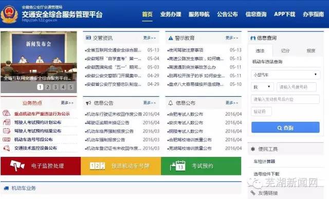
Task: Click the 新闻发布会 carousel photo
Action: click(39, 57)
